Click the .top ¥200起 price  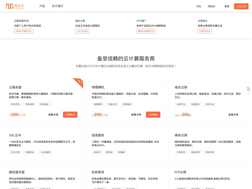click(x=183, y=115)
